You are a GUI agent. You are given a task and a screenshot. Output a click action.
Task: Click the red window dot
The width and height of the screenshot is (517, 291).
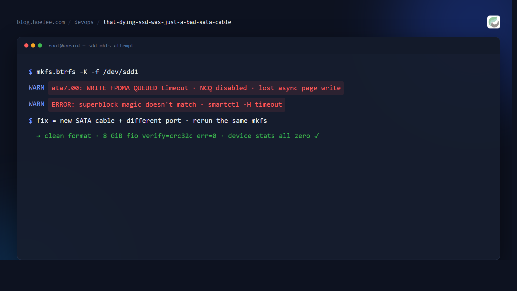click(26, 46)
